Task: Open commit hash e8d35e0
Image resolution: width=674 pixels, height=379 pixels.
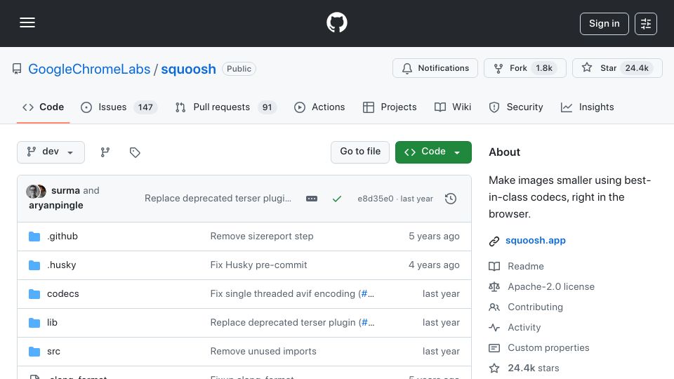Action: click(x=375, y=199)
